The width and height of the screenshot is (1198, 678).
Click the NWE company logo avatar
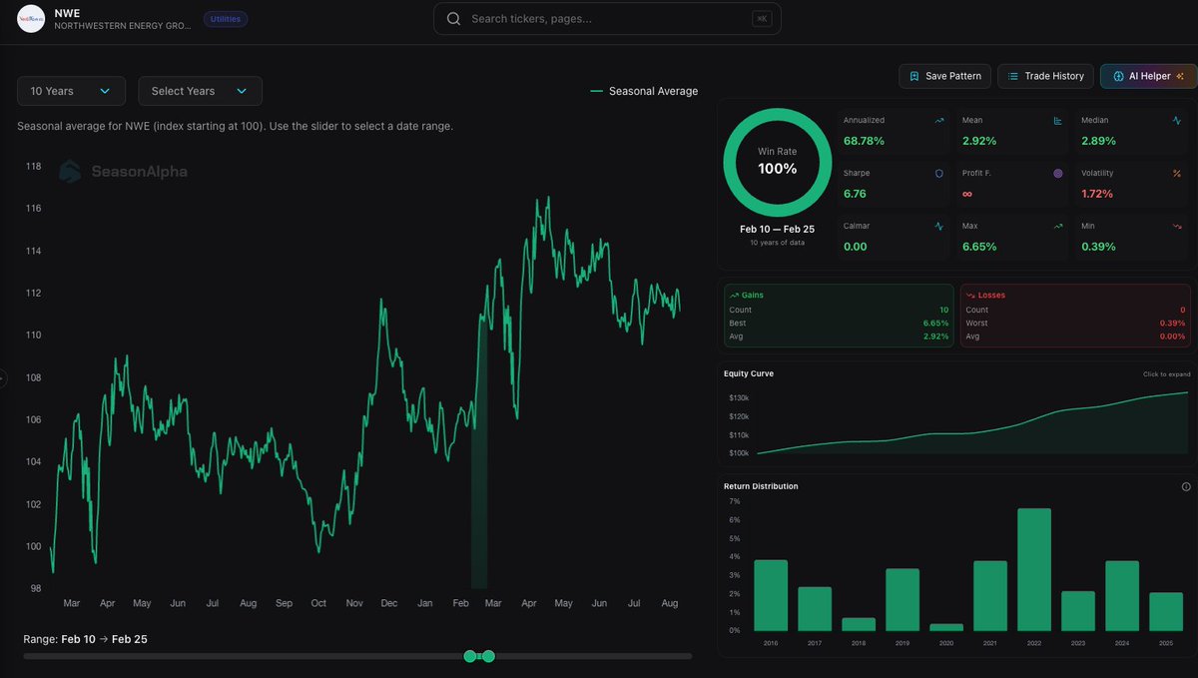coord(30,20)
